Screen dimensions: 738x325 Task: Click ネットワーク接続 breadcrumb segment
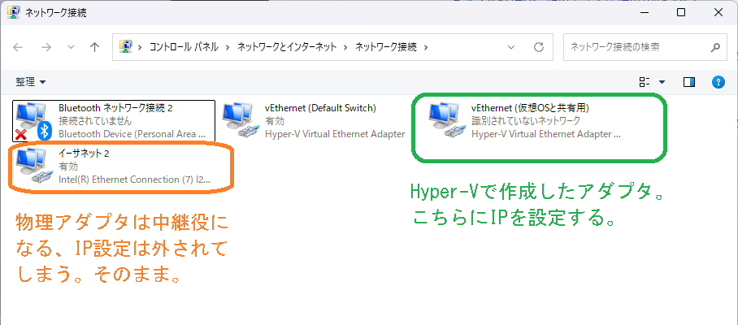click(385, 47)
